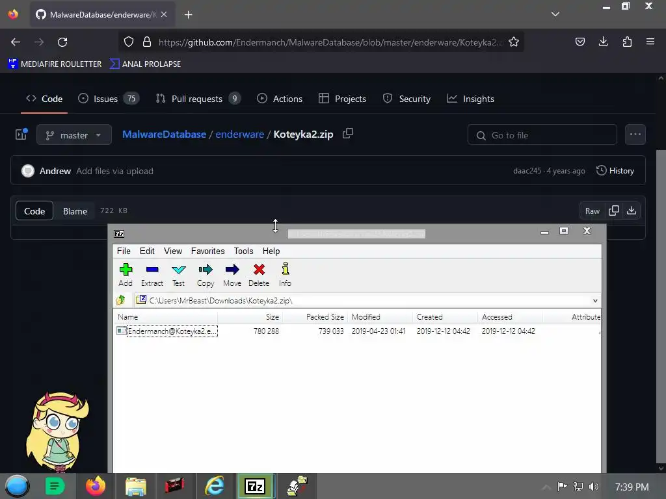Click the daac245 commit hash
The height and width of the screenshot is (499, 666).
click(527, 171)
